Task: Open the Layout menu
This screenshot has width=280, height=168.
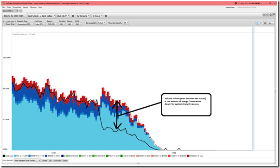Action: [25, 7]
